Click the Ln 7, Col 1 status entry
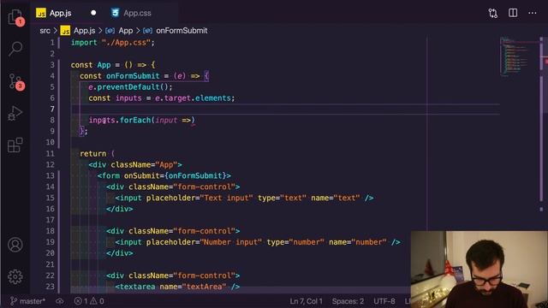 click(x=306, y=301)
